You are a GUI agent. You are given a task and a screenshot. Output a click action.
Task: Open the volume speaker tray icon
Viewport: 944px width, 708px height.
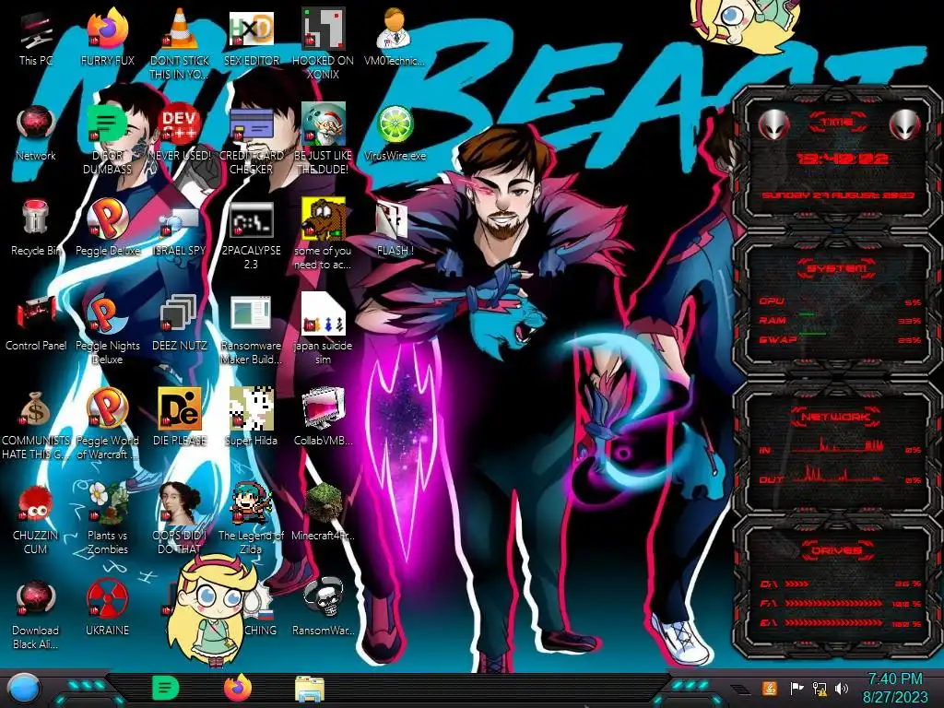coord(842,689)
